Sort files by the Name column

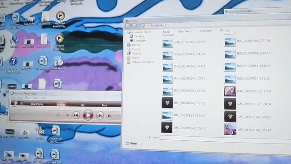click(166, 32)
